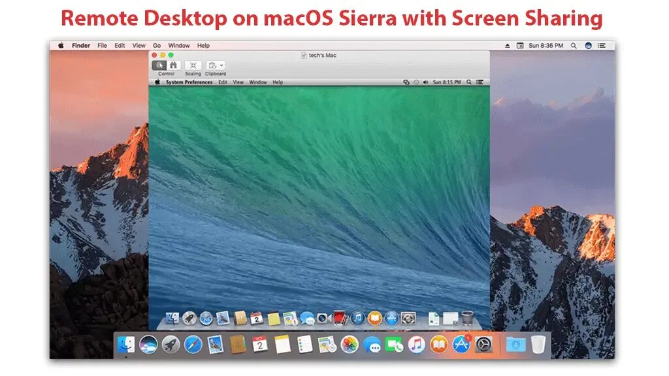Open the Go menu
The width and height of the screenshot is (669, 376).
pyautogui.click(x=157, y=46)
